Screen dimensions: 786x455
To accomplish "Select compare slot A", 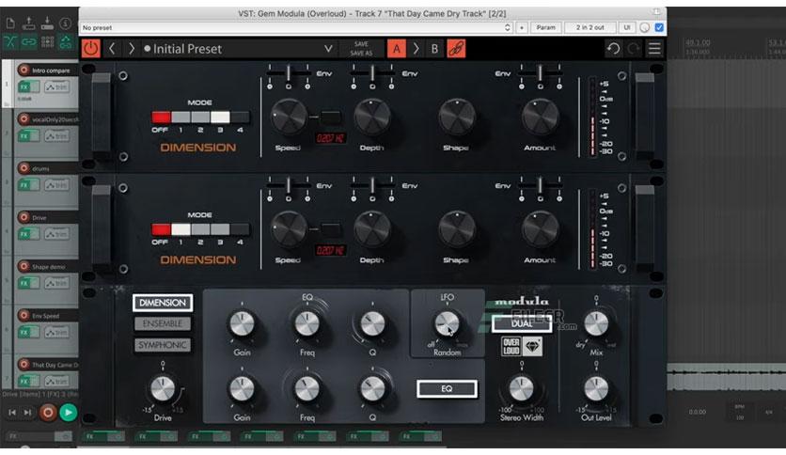I will coord(396,49).
